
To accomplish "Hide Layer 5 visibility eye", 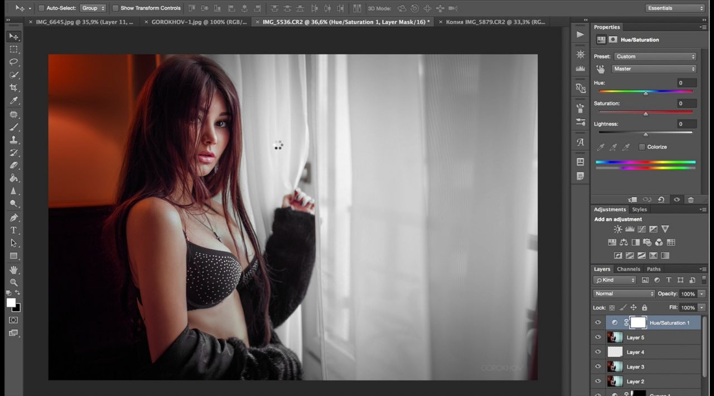I will pyautogui.click(x=598, y=338).
